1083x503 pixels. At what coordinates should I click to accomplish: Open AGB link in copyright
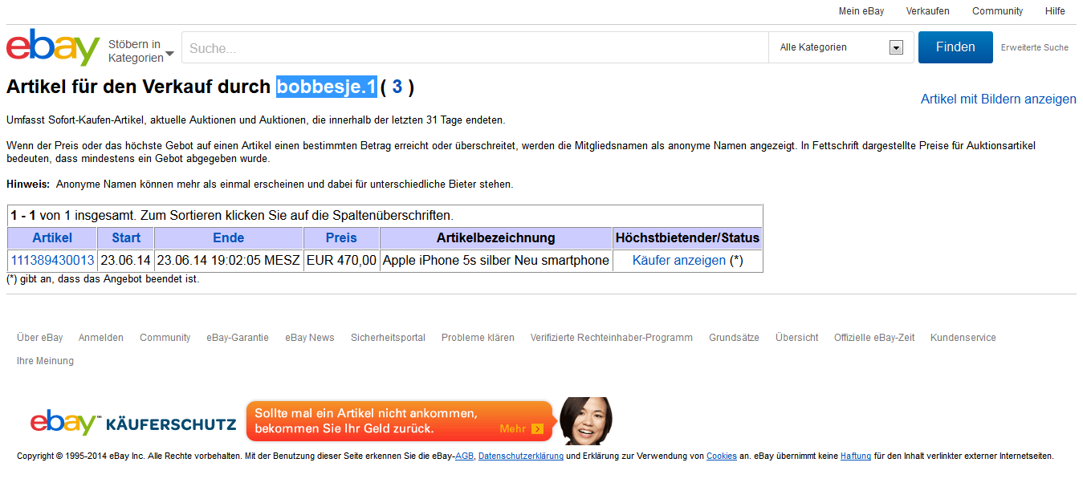tap(464, 456)
